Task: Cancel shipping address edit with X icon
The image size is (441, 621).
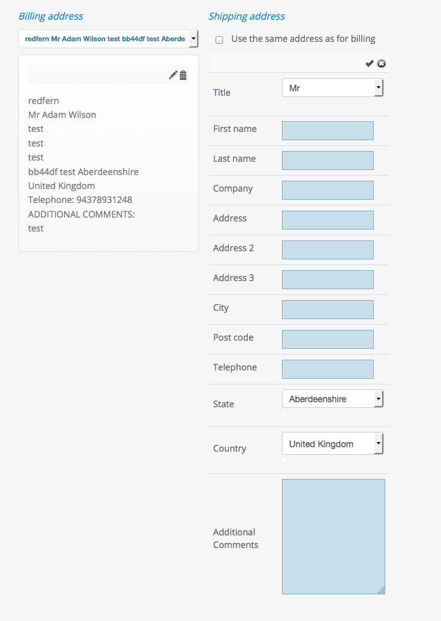Action: tap(381, 63)
